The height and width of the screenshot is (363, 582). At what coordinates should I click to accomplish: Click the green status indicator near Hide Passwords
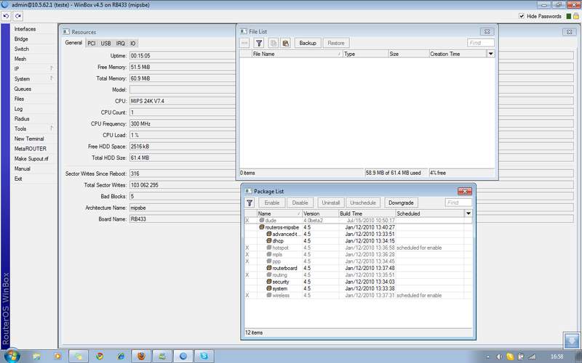[x=568, y=16]
